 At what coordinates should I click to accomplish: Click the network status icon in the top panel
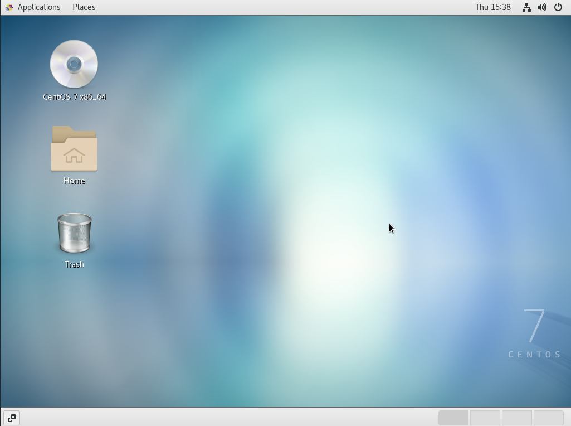point(526,7)
